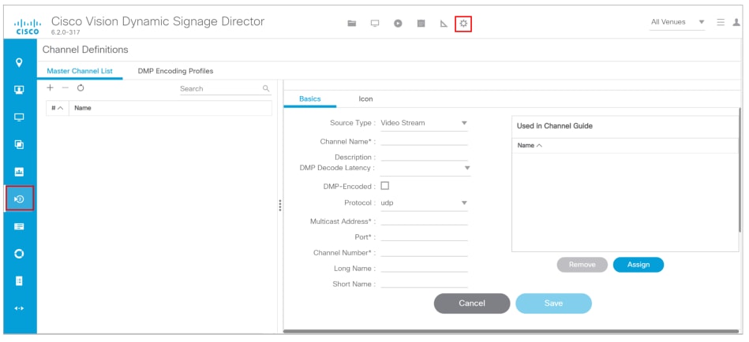The width and height of the screenshot is (749, 342).
Task: Open the Configuration gear icon
Action: [463, 23]
